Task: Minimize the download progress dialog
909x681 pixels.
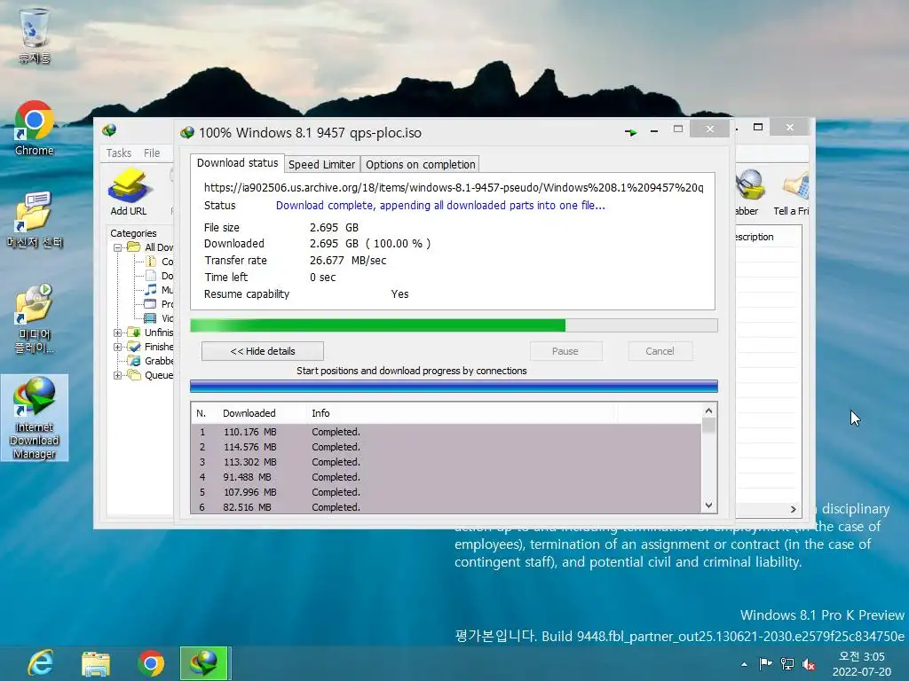Action: tap(654, 131)
